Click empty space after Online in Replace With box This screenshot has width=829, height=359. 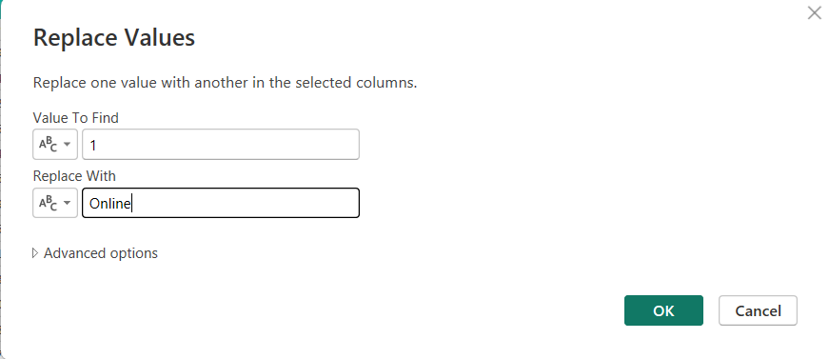coord(244,203)
